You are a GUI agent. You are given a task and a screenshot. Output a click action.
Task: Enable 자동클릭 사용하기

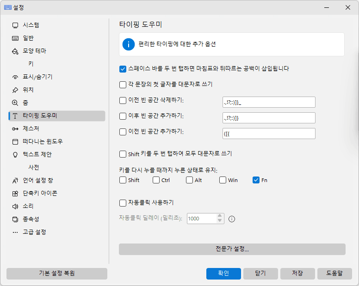(x=123, y=203)
